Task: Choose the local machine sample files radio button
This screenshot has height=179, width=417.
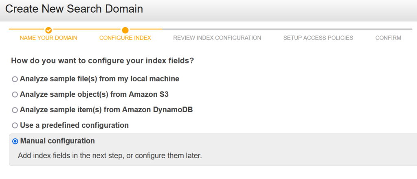Action: pyautogui.click(x=15, y=79)
